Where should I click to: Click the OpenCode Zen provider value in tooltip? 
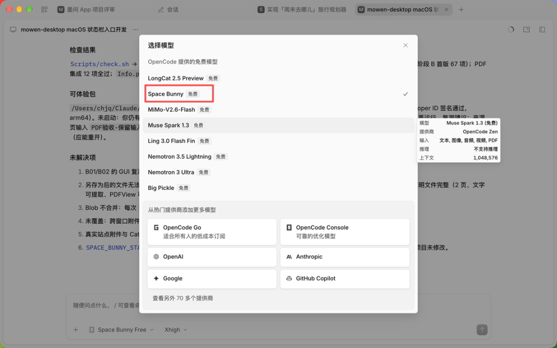(480, 132)
